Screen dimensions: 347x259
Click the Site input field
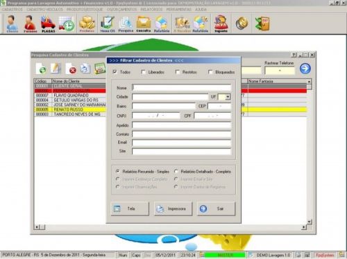(182, 152)
